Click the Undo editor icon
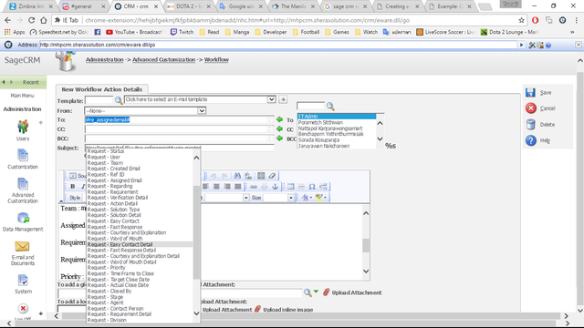 tap(214, 176)
